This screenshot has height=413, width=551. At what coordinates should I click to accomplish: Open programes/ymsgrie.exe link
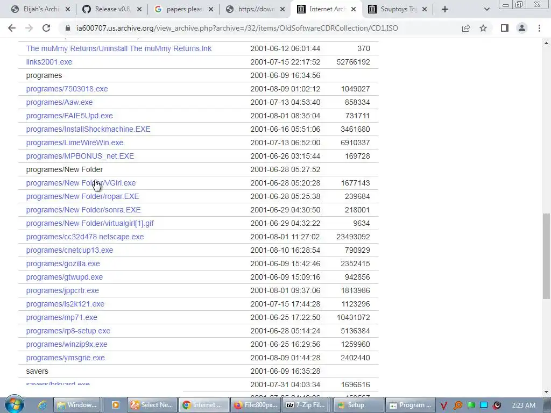coord(65,358)
